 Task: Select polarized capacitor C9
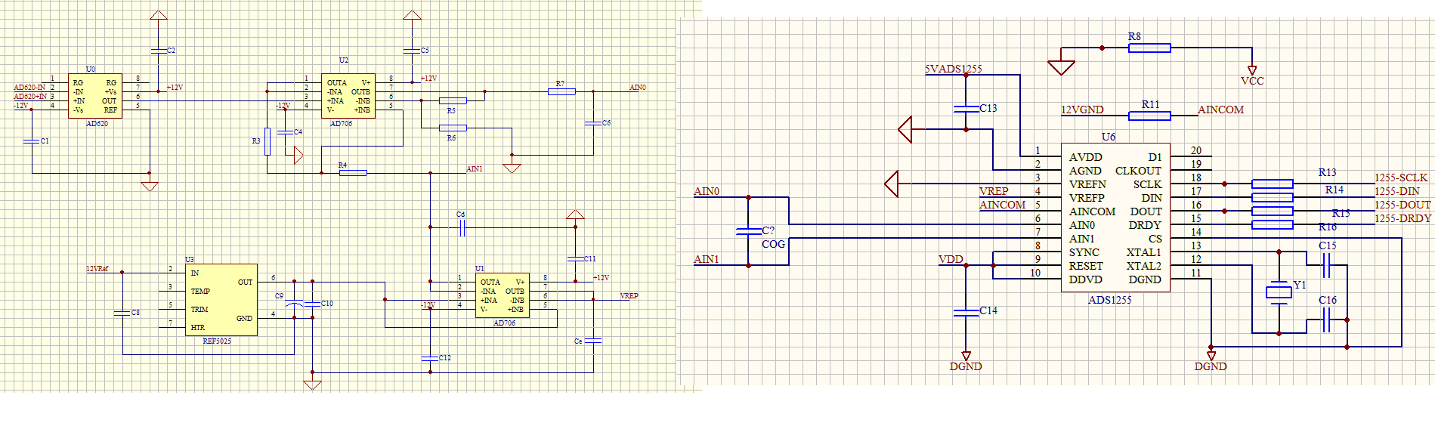tap(295, 304)
